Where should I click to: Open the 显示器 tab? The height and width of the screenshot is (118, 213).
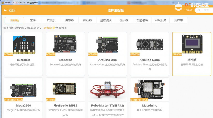click(124, 20)
